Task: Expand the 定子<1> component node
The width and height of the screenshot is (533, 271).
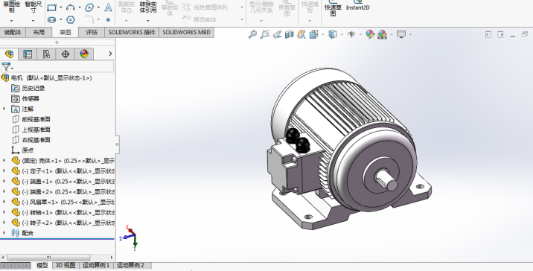Action: [4, 170]
